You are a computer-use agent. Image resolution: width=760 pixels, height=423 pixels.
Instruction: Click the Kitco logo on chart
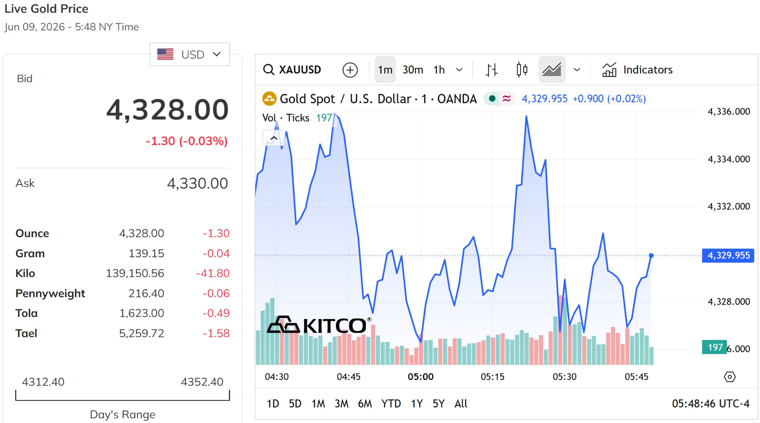pos(319,325)
